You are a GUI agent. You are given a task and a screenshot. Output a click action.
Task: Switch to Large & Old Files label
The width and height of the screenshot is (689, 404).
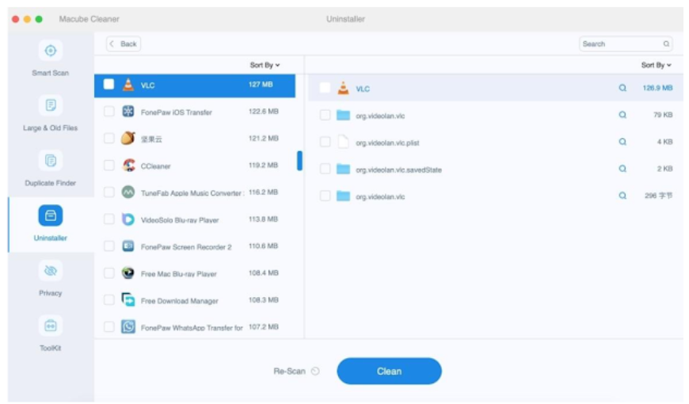click(50, 128)
